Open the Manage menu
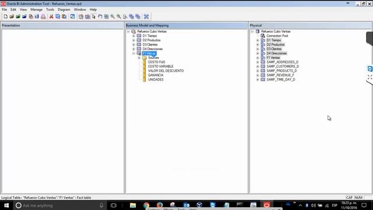 [x=36, y=9]
